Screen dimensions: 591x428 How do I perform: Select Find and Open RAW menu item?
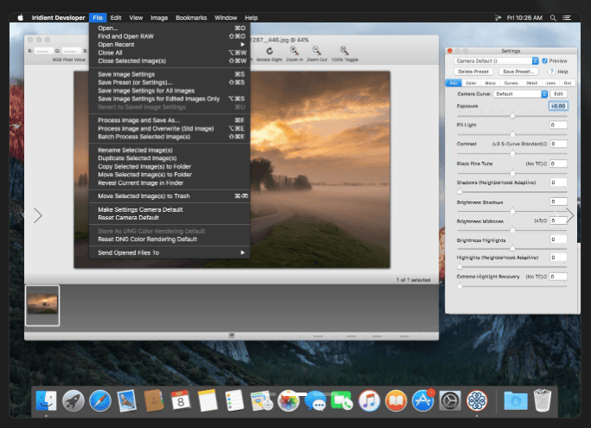click(170, 36)
